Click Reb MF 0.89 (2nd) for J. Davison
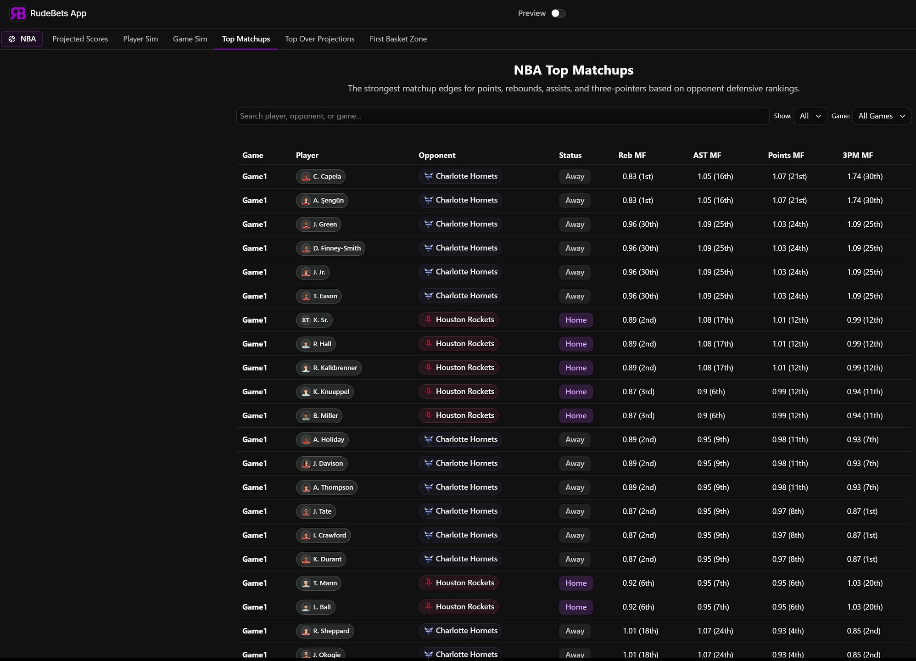Screen dimensions: 916x661 pos(639,463)
